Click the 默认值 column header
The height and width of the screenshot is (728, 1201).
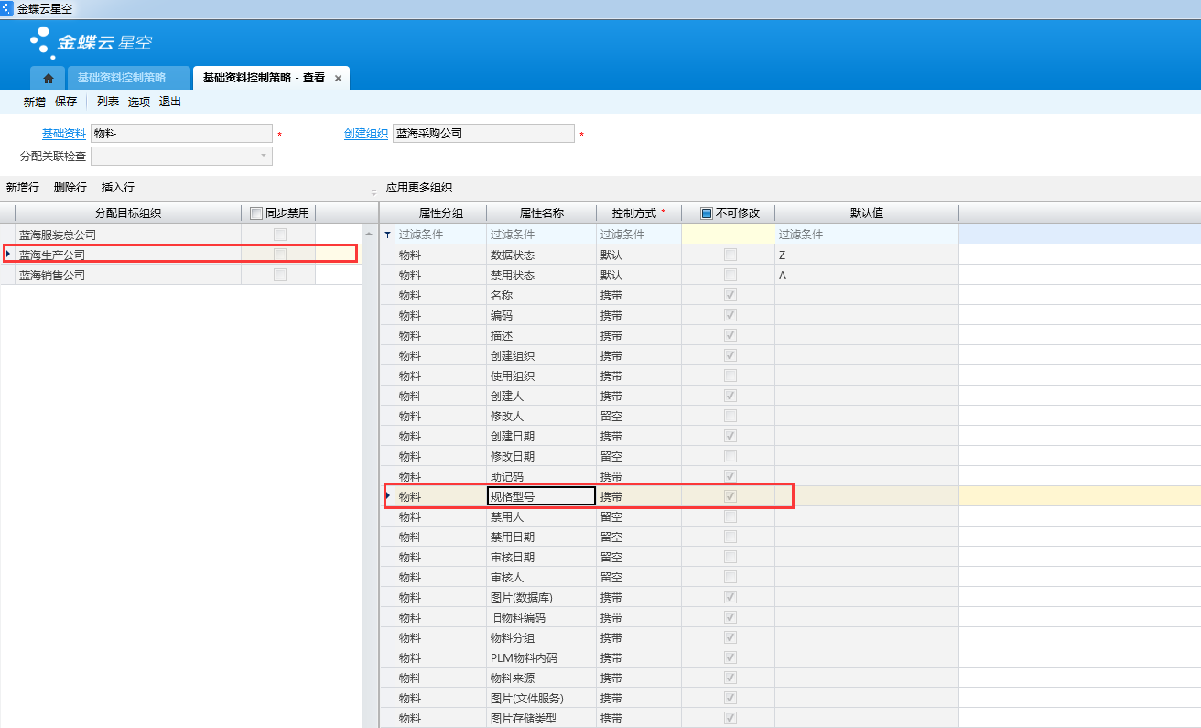[866, 213]
